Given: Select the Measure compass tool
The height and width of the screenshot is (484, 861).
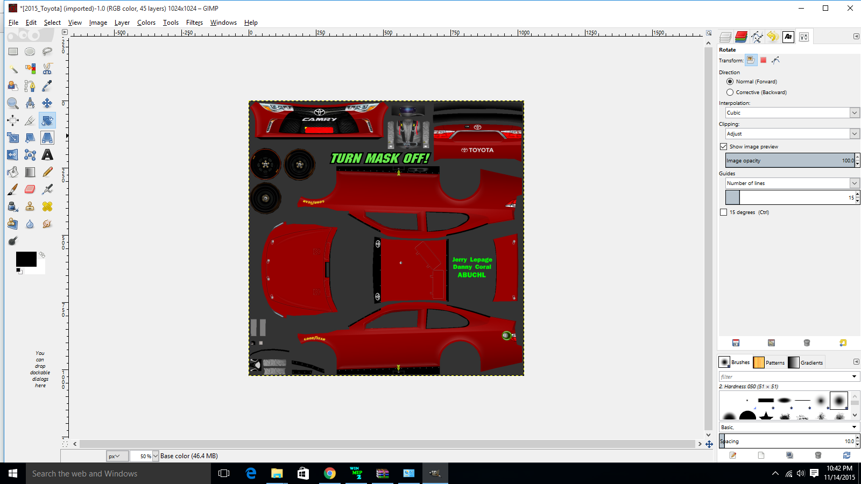Looking at the screenshot, I should pyautogui.click(x=30, y=103).
